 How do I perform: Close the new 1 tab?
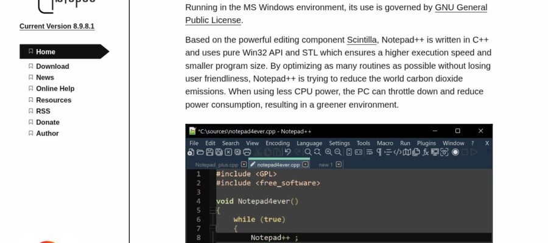coord(339,165)
